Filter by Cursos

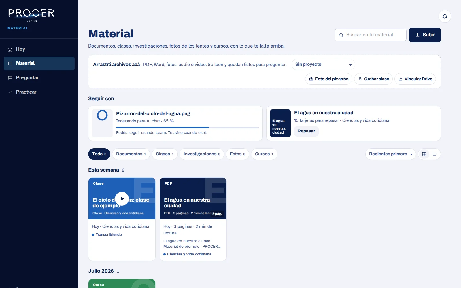click(264, 154)
